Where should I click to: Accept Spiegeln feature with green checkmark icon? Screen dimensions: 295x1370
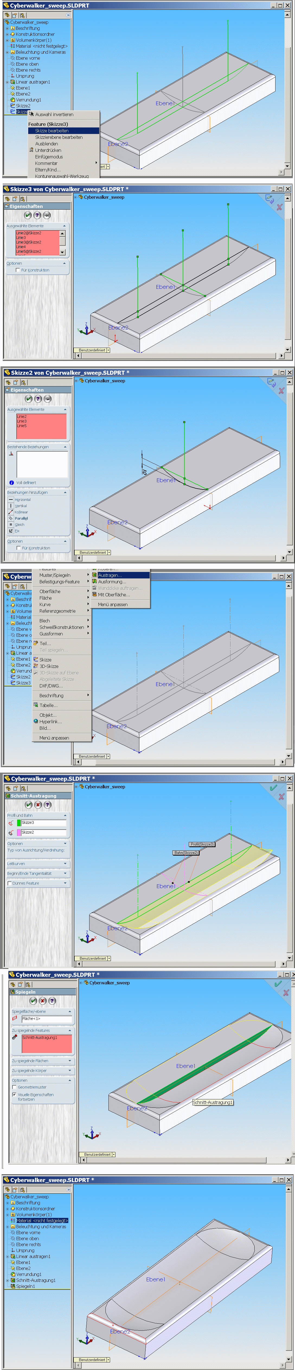[x=33, y=1001]
